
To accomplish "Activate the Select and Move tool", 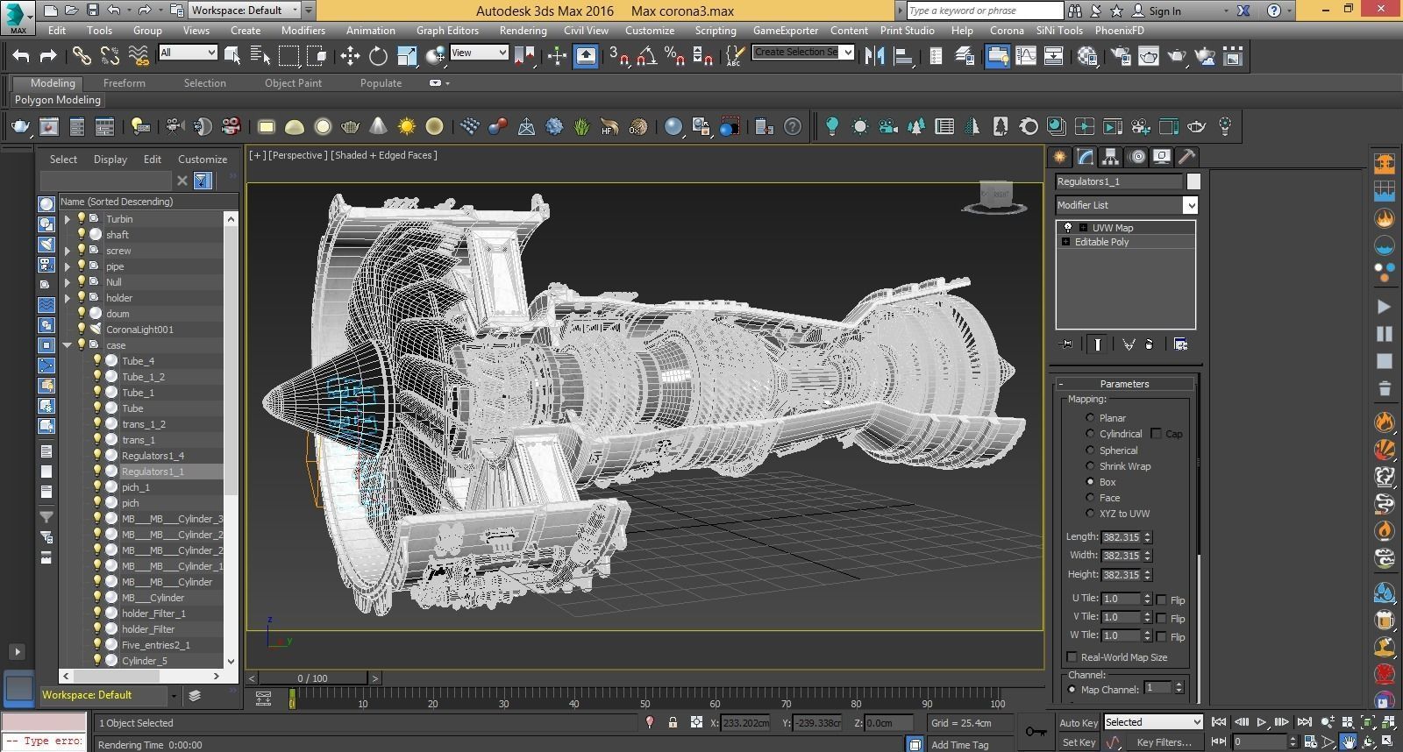I will pyautogui.click(x=350, y=56).
